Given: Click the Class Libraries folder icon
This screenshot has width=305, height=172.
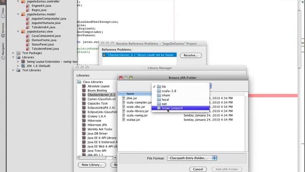Looking at the screenshot, I should [x=79, y=82].
